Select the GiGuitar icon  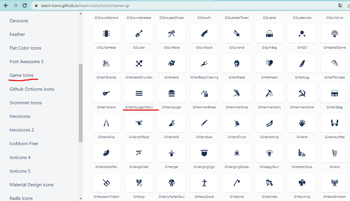point(139,34)
